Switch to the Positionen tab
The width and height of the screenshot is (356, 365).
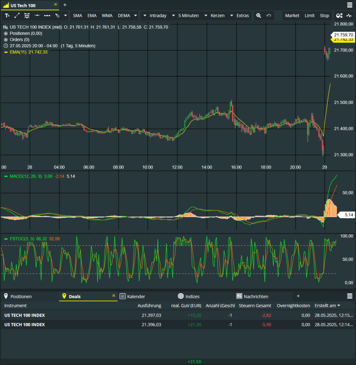click(30, 296)
